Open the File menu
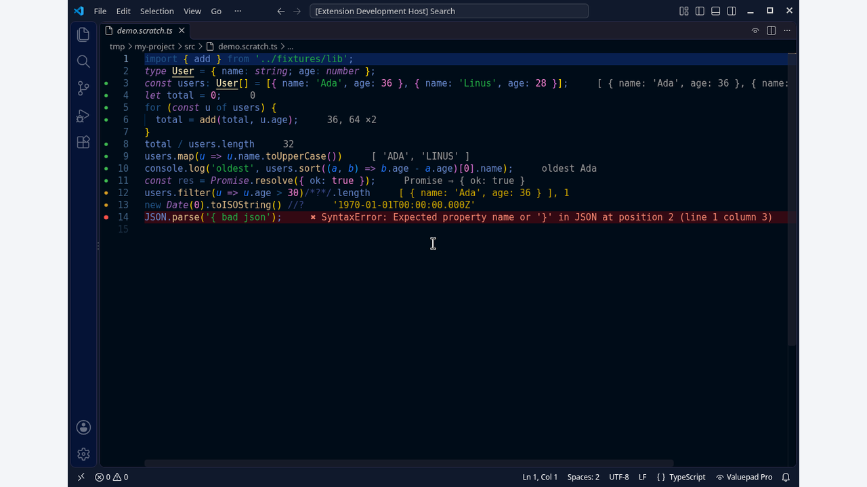The height and width of the screenshot is (487, 867). [100, 11]
